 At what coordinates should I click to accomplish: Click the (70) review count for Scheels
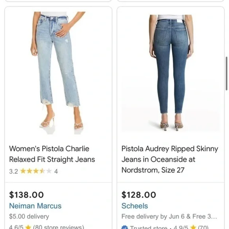tap(203, 227)
